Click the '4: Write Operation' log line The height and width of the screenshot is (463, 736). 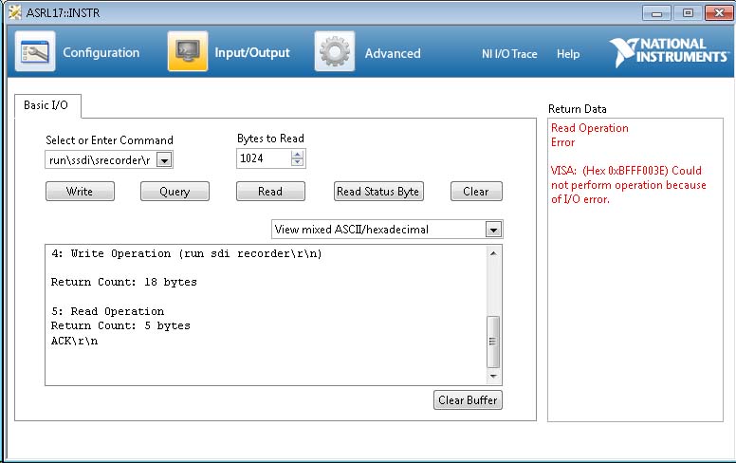(x=187, y=253)
